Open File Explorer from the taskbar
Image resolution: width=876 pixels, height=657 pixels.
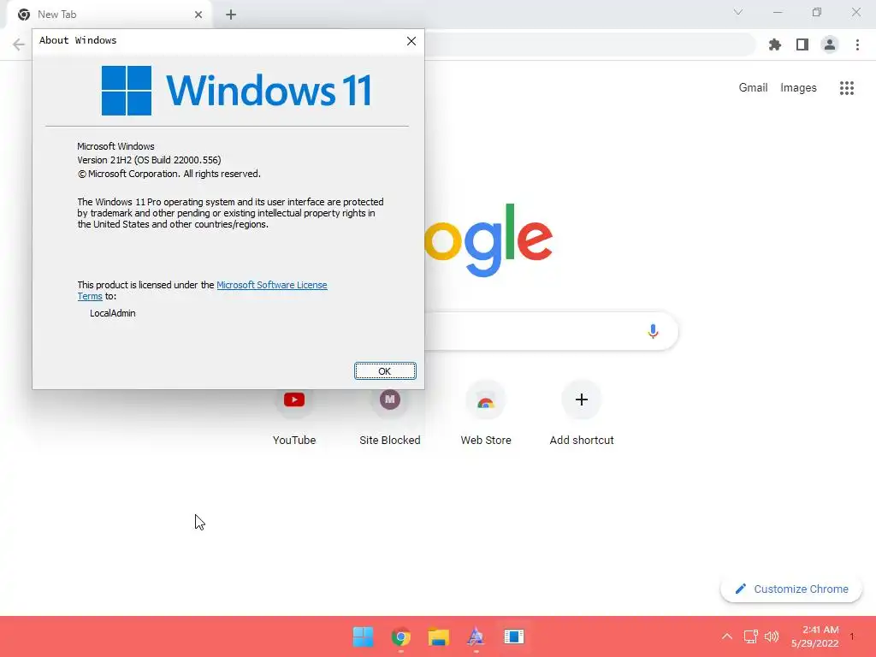click(439, 636)
